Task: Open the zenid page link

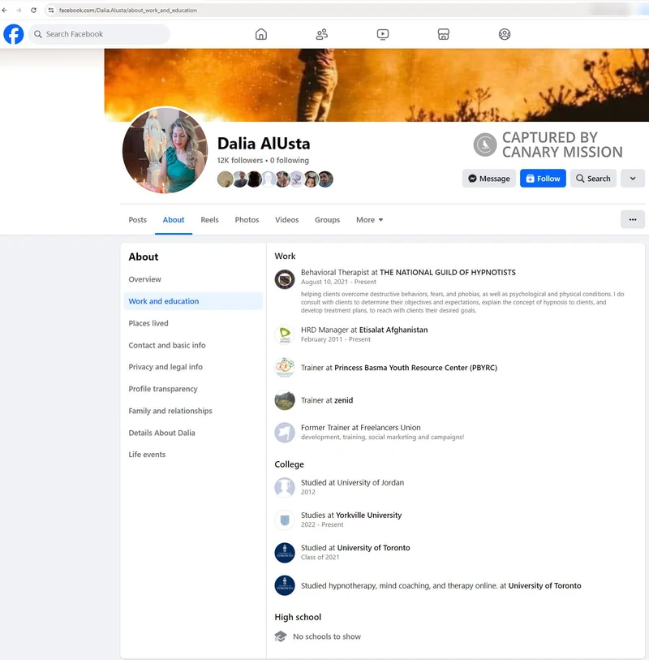Action: (x=344, y=400)
